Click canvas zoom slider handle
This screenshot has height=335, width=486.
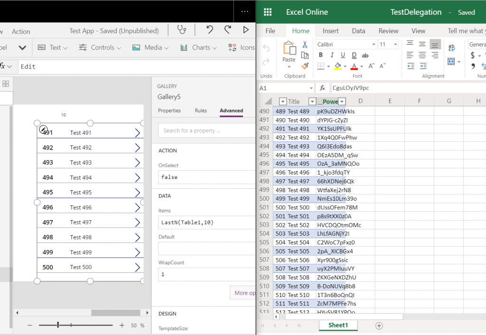[x=58, y=325]
